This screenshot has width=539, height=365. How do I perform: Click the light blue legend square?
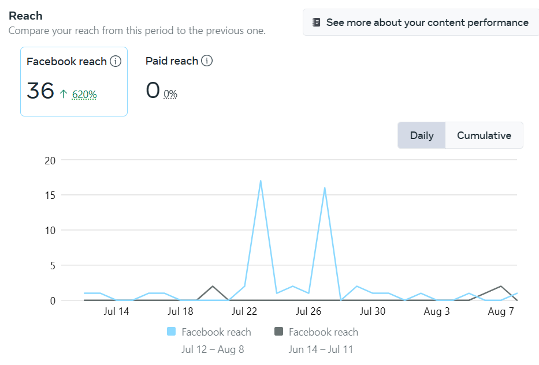click(x=171, y=332)
